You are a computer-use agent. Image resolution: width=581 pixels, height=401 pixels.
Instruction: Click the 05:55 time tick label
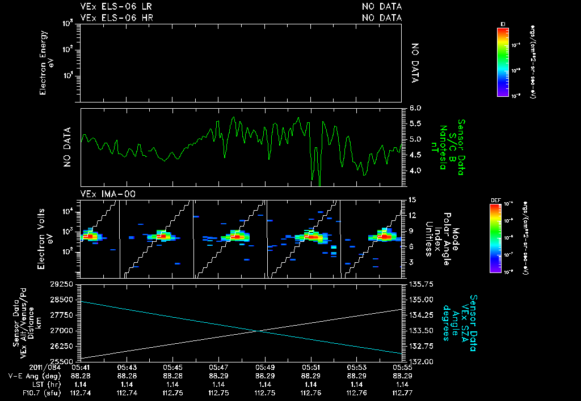coord(402,368)
